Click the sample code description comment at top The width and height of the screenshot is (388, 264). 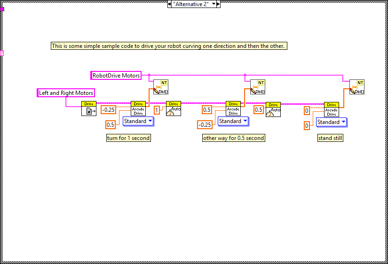tap(168, 46)
